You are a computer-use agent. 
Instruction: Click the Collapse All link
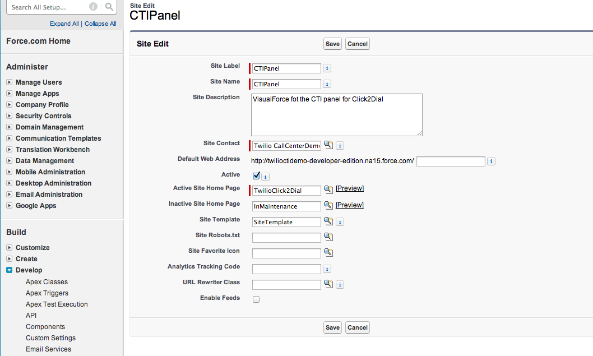coord(100,24)
